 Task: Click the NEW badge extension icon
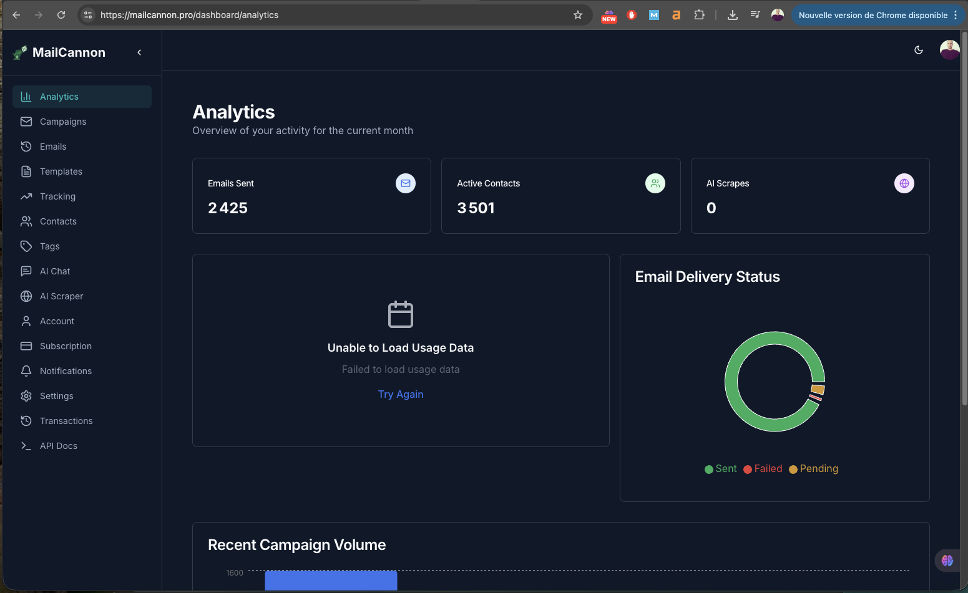coord(609,16)
